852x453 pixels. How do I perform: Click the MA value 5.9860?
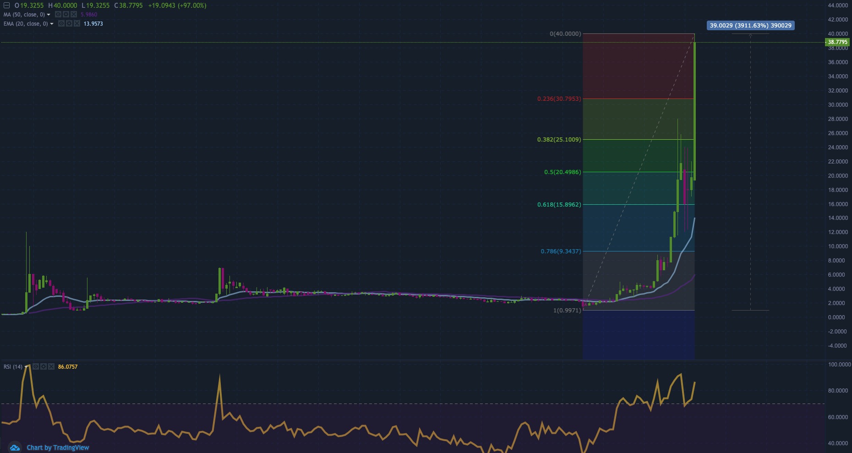[x=89, y=15]
